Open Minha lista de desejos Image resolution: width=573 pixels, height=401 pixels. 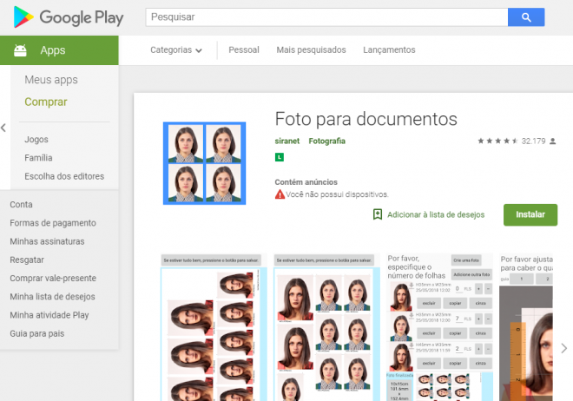(52, 297)
